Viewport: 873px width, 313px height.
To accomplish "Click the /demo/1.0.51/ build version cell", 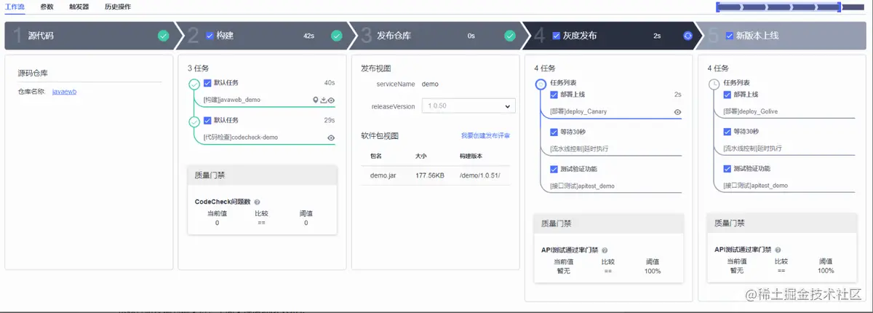I will pyautogui.click(x=479, y=175).
